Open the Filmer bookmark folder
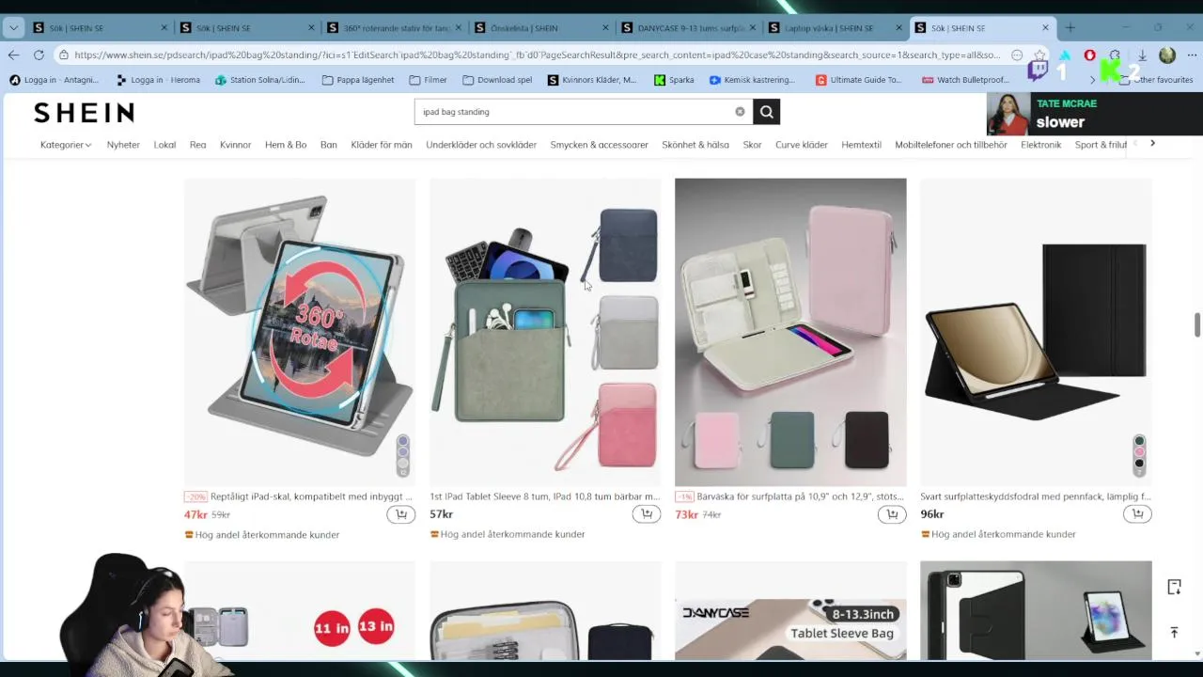The image size is (1203, 677). tap(429, 80)
